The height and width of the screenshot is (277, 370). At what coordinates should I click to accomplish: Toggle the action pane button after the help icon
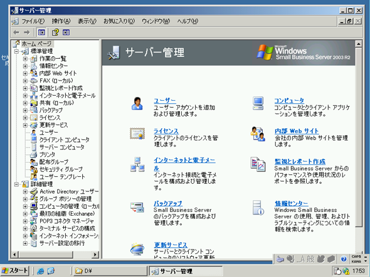[66, 33]
